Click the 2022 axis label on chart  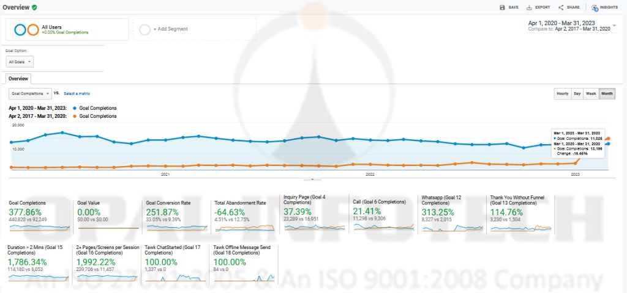[370, 174]
